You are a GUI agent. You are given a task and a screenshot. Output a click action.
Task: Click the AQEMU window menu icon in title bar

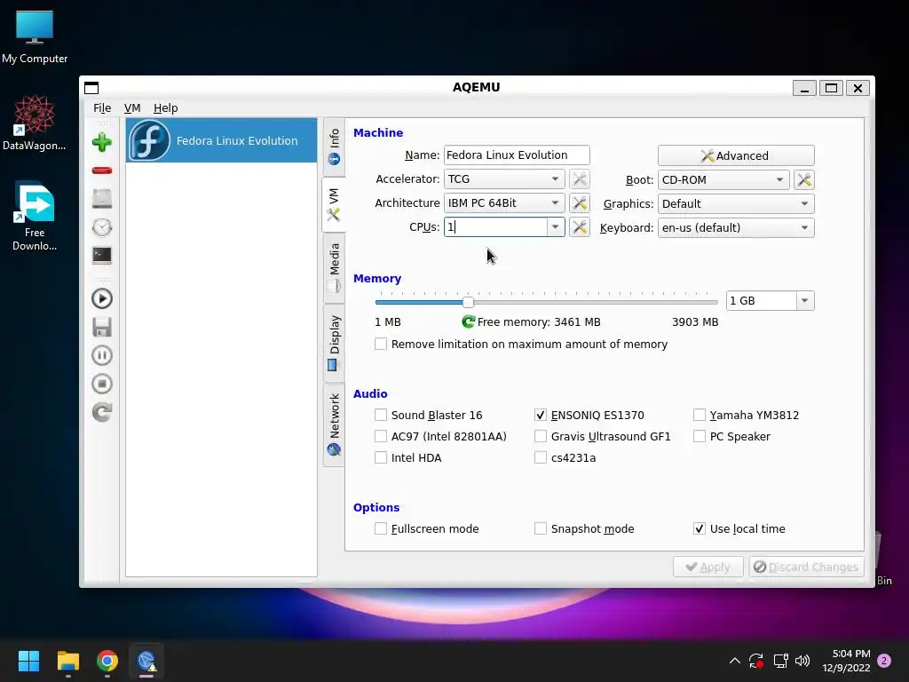tap(91, 88)
